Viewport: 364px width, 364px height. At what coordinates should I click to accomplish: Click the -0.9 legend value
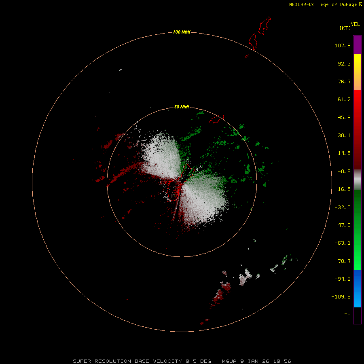point(344,171)
